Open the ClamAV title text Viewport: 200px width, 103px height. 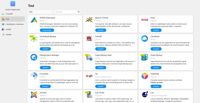[x=98, y=36]
